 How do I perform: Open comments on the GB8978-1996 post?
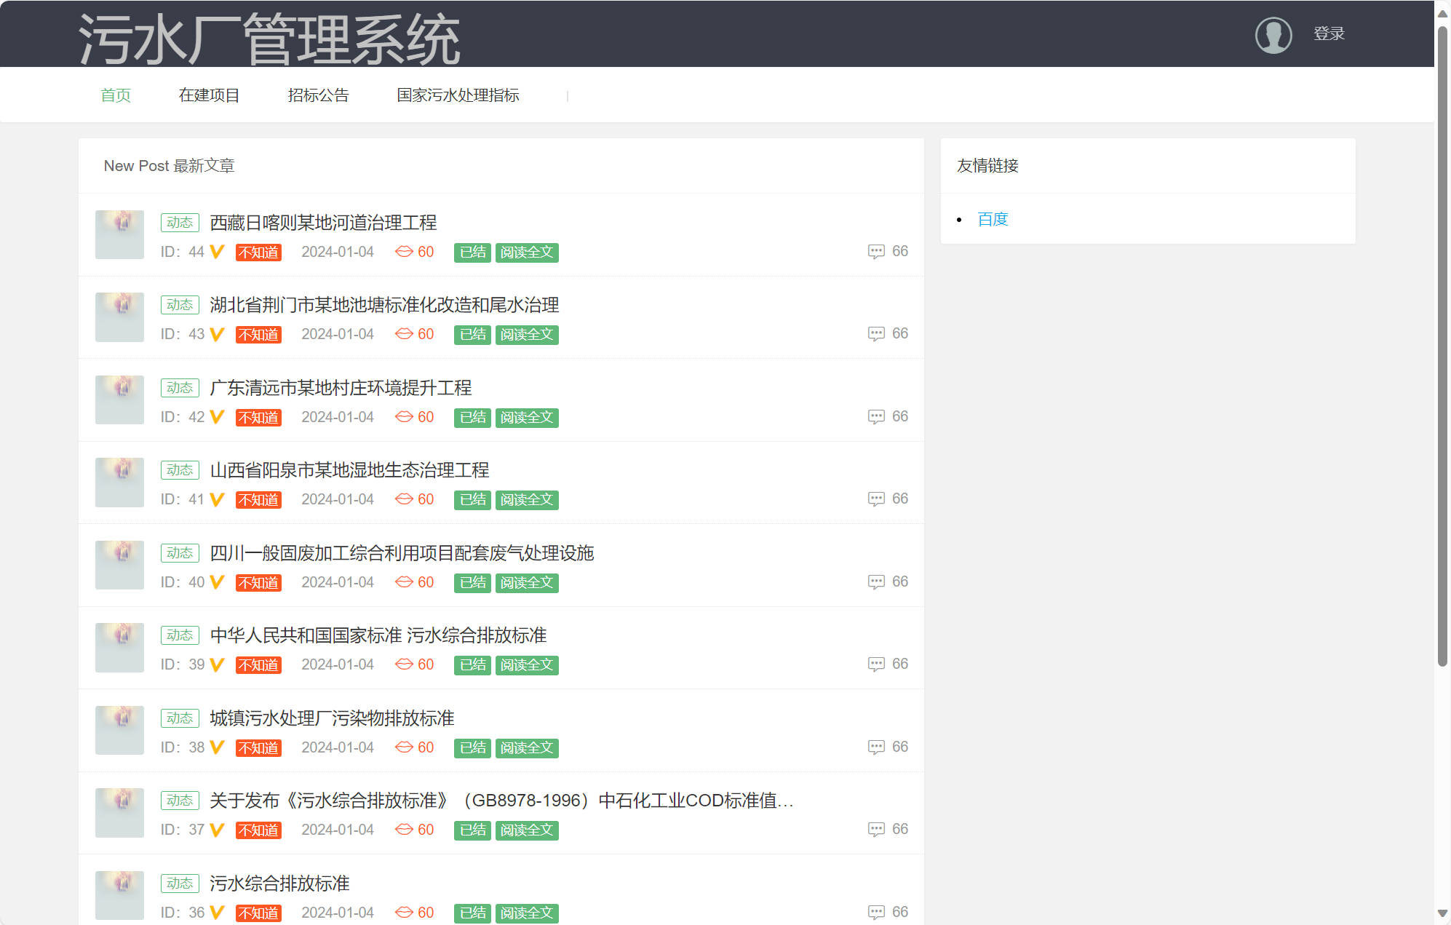(x=878, y=829)
